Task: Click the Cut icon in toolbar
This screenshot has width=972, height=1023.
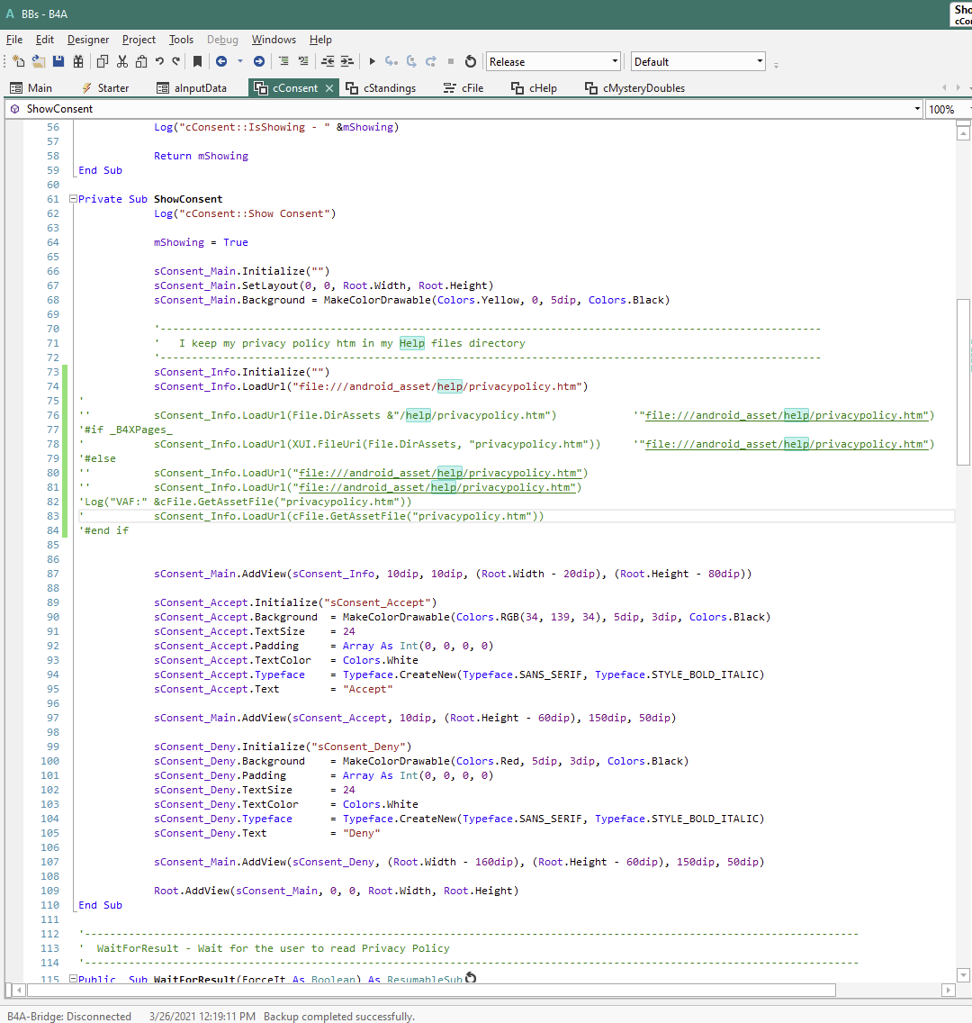Action: (122, 61)
